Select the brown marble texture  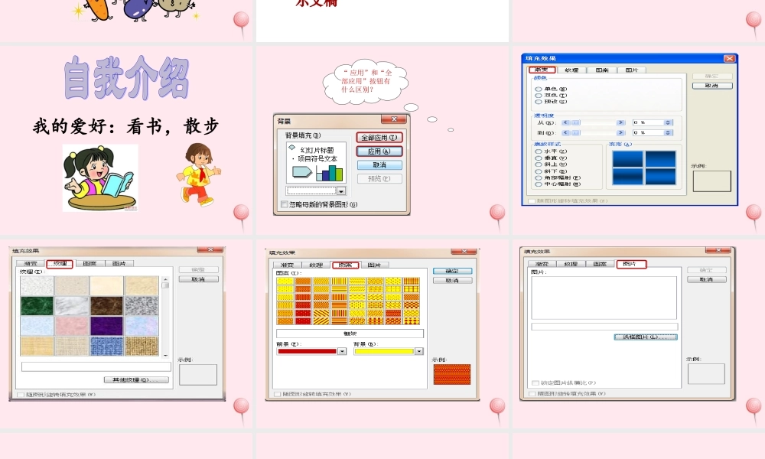pyautogui.click(x=107, y=306)
